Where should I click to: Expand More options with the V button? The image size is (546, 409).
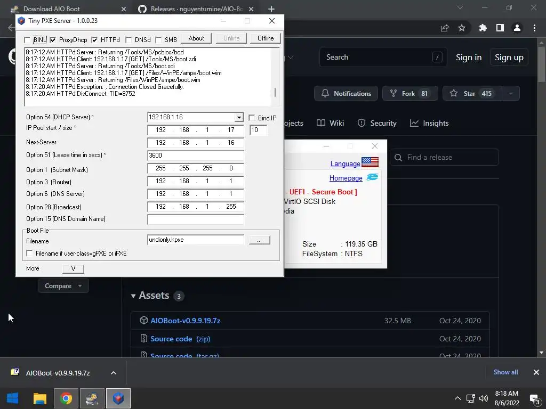(x=73, y=268)
